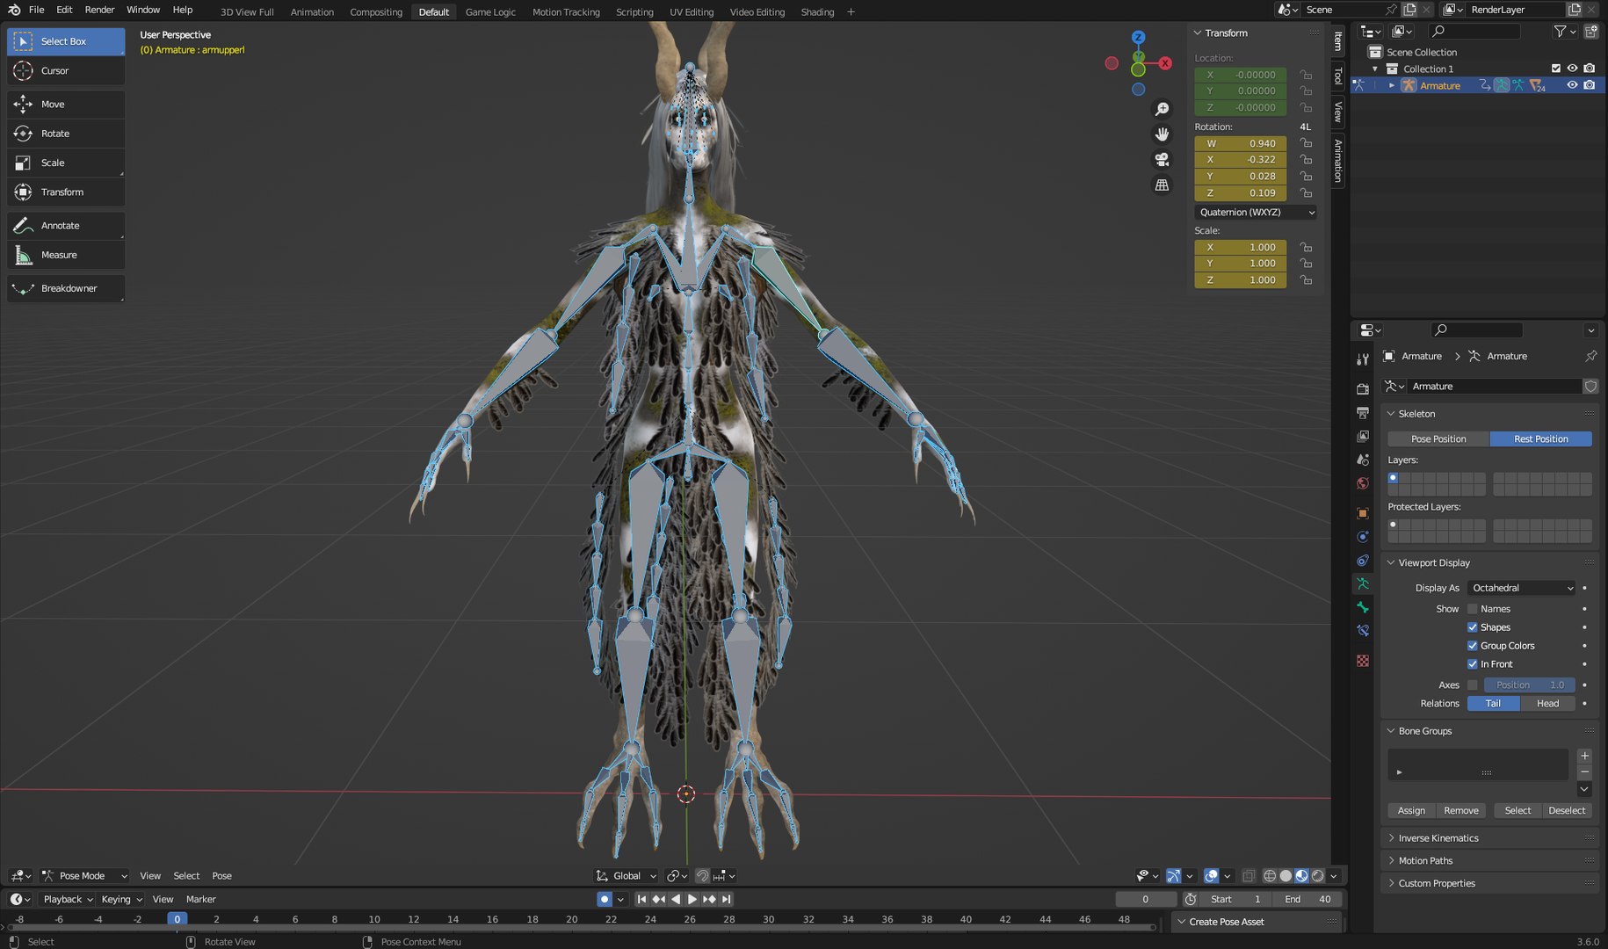This screenshot has width=1608, height=949.
Task: Choose the Measure tool
Action: pyautogui.click(x=66, y=255)
